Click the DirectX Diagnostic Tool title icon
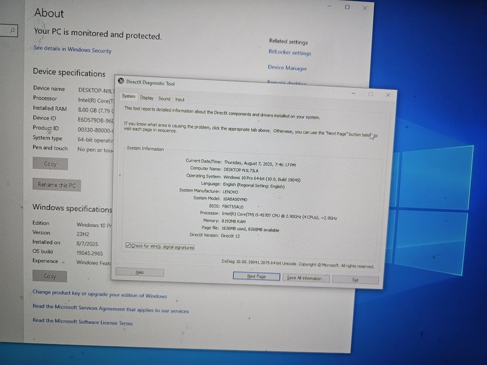 click(x=121, y=81)
